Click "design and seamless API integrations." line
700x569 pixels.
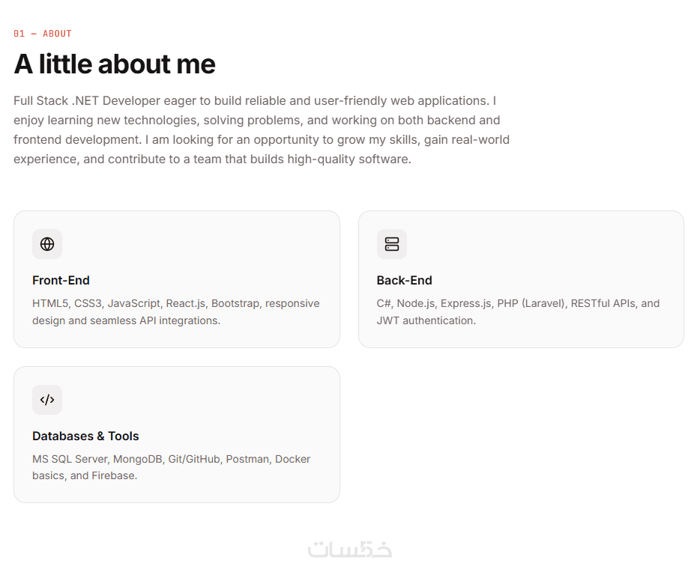[x=126, y=320]
